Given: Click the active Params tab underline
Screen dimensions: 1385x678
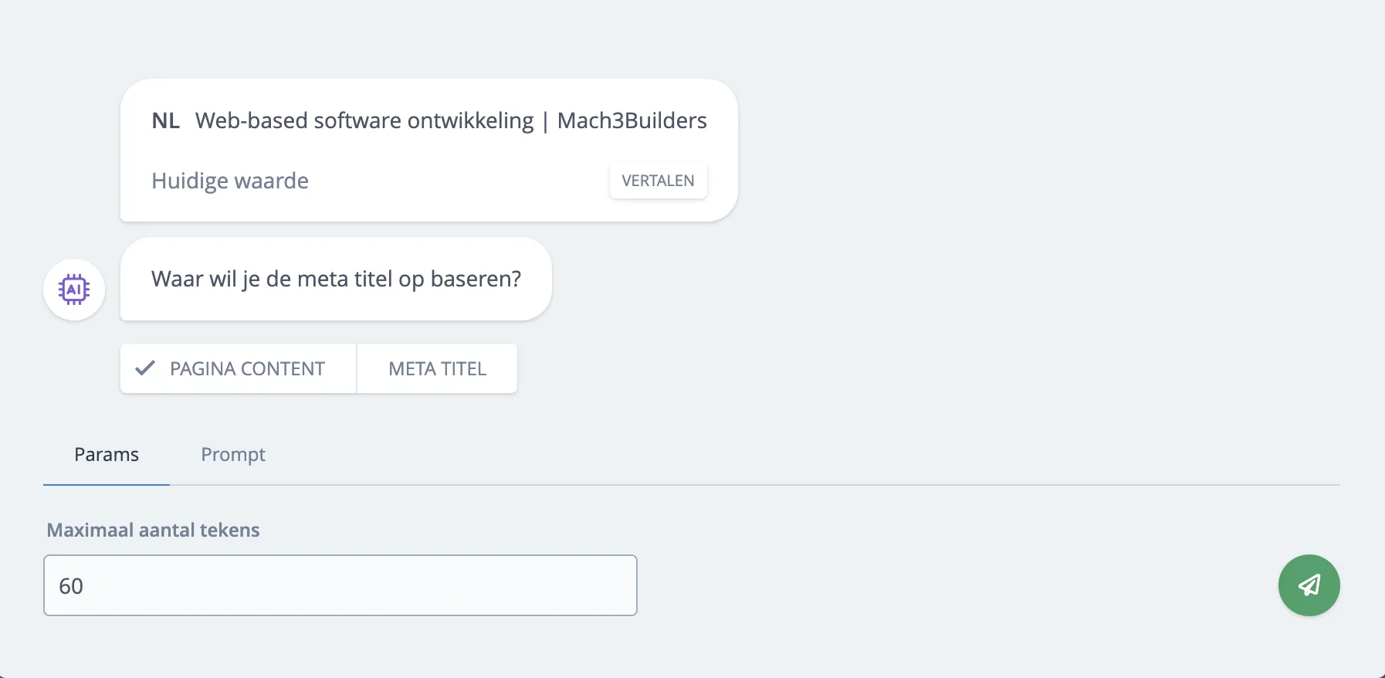Looking at the screenshot, I should (106, 486).
